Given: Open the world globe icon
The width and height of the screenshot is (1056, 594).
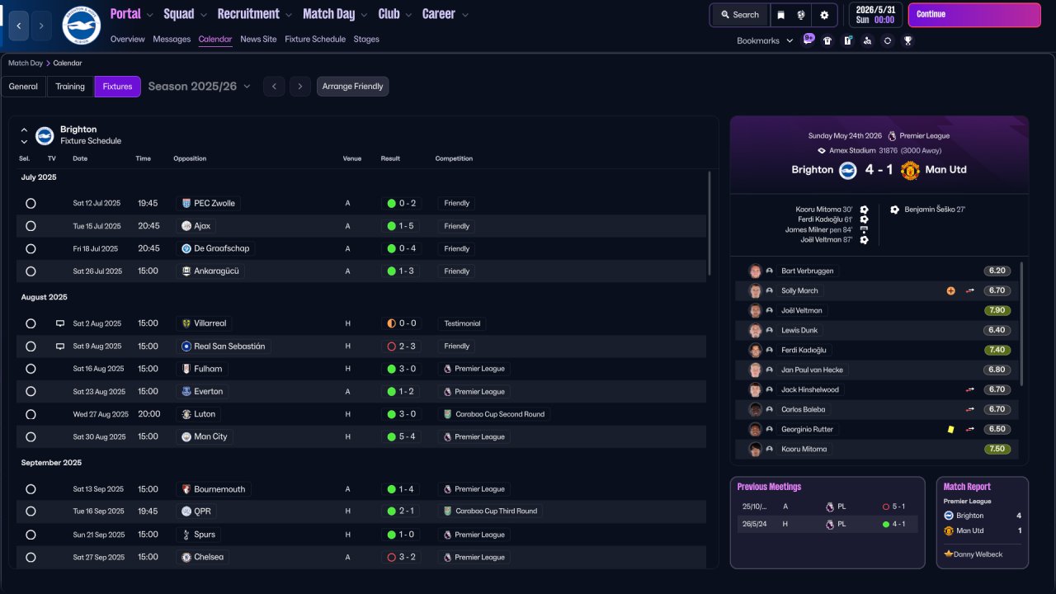Looking at the screenshot, I should [x=801, y=15].
